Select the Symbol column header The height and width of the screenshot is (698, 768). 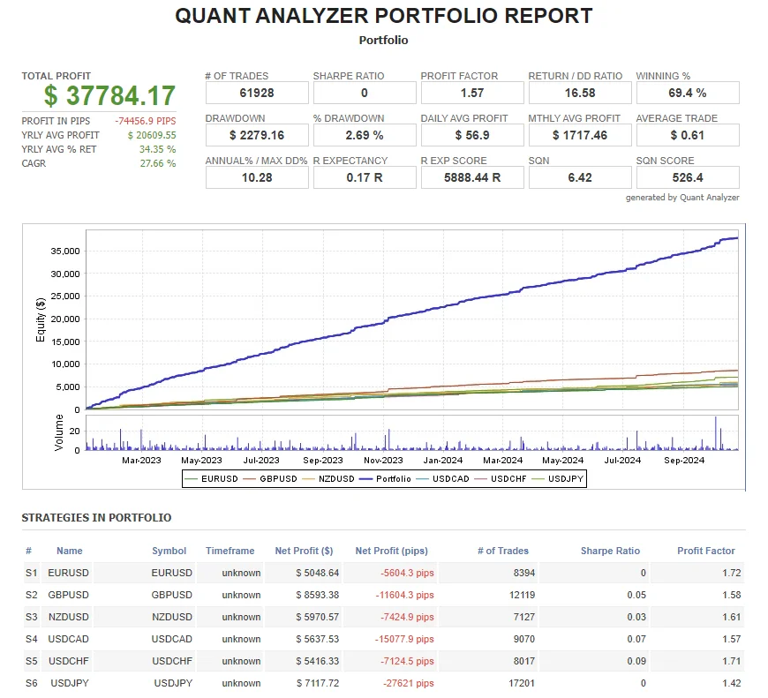pos(169,551)
